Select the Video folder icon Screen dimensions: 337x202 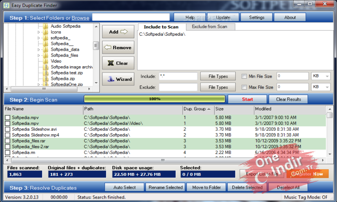pyautogui.click(x=45, y=61)
